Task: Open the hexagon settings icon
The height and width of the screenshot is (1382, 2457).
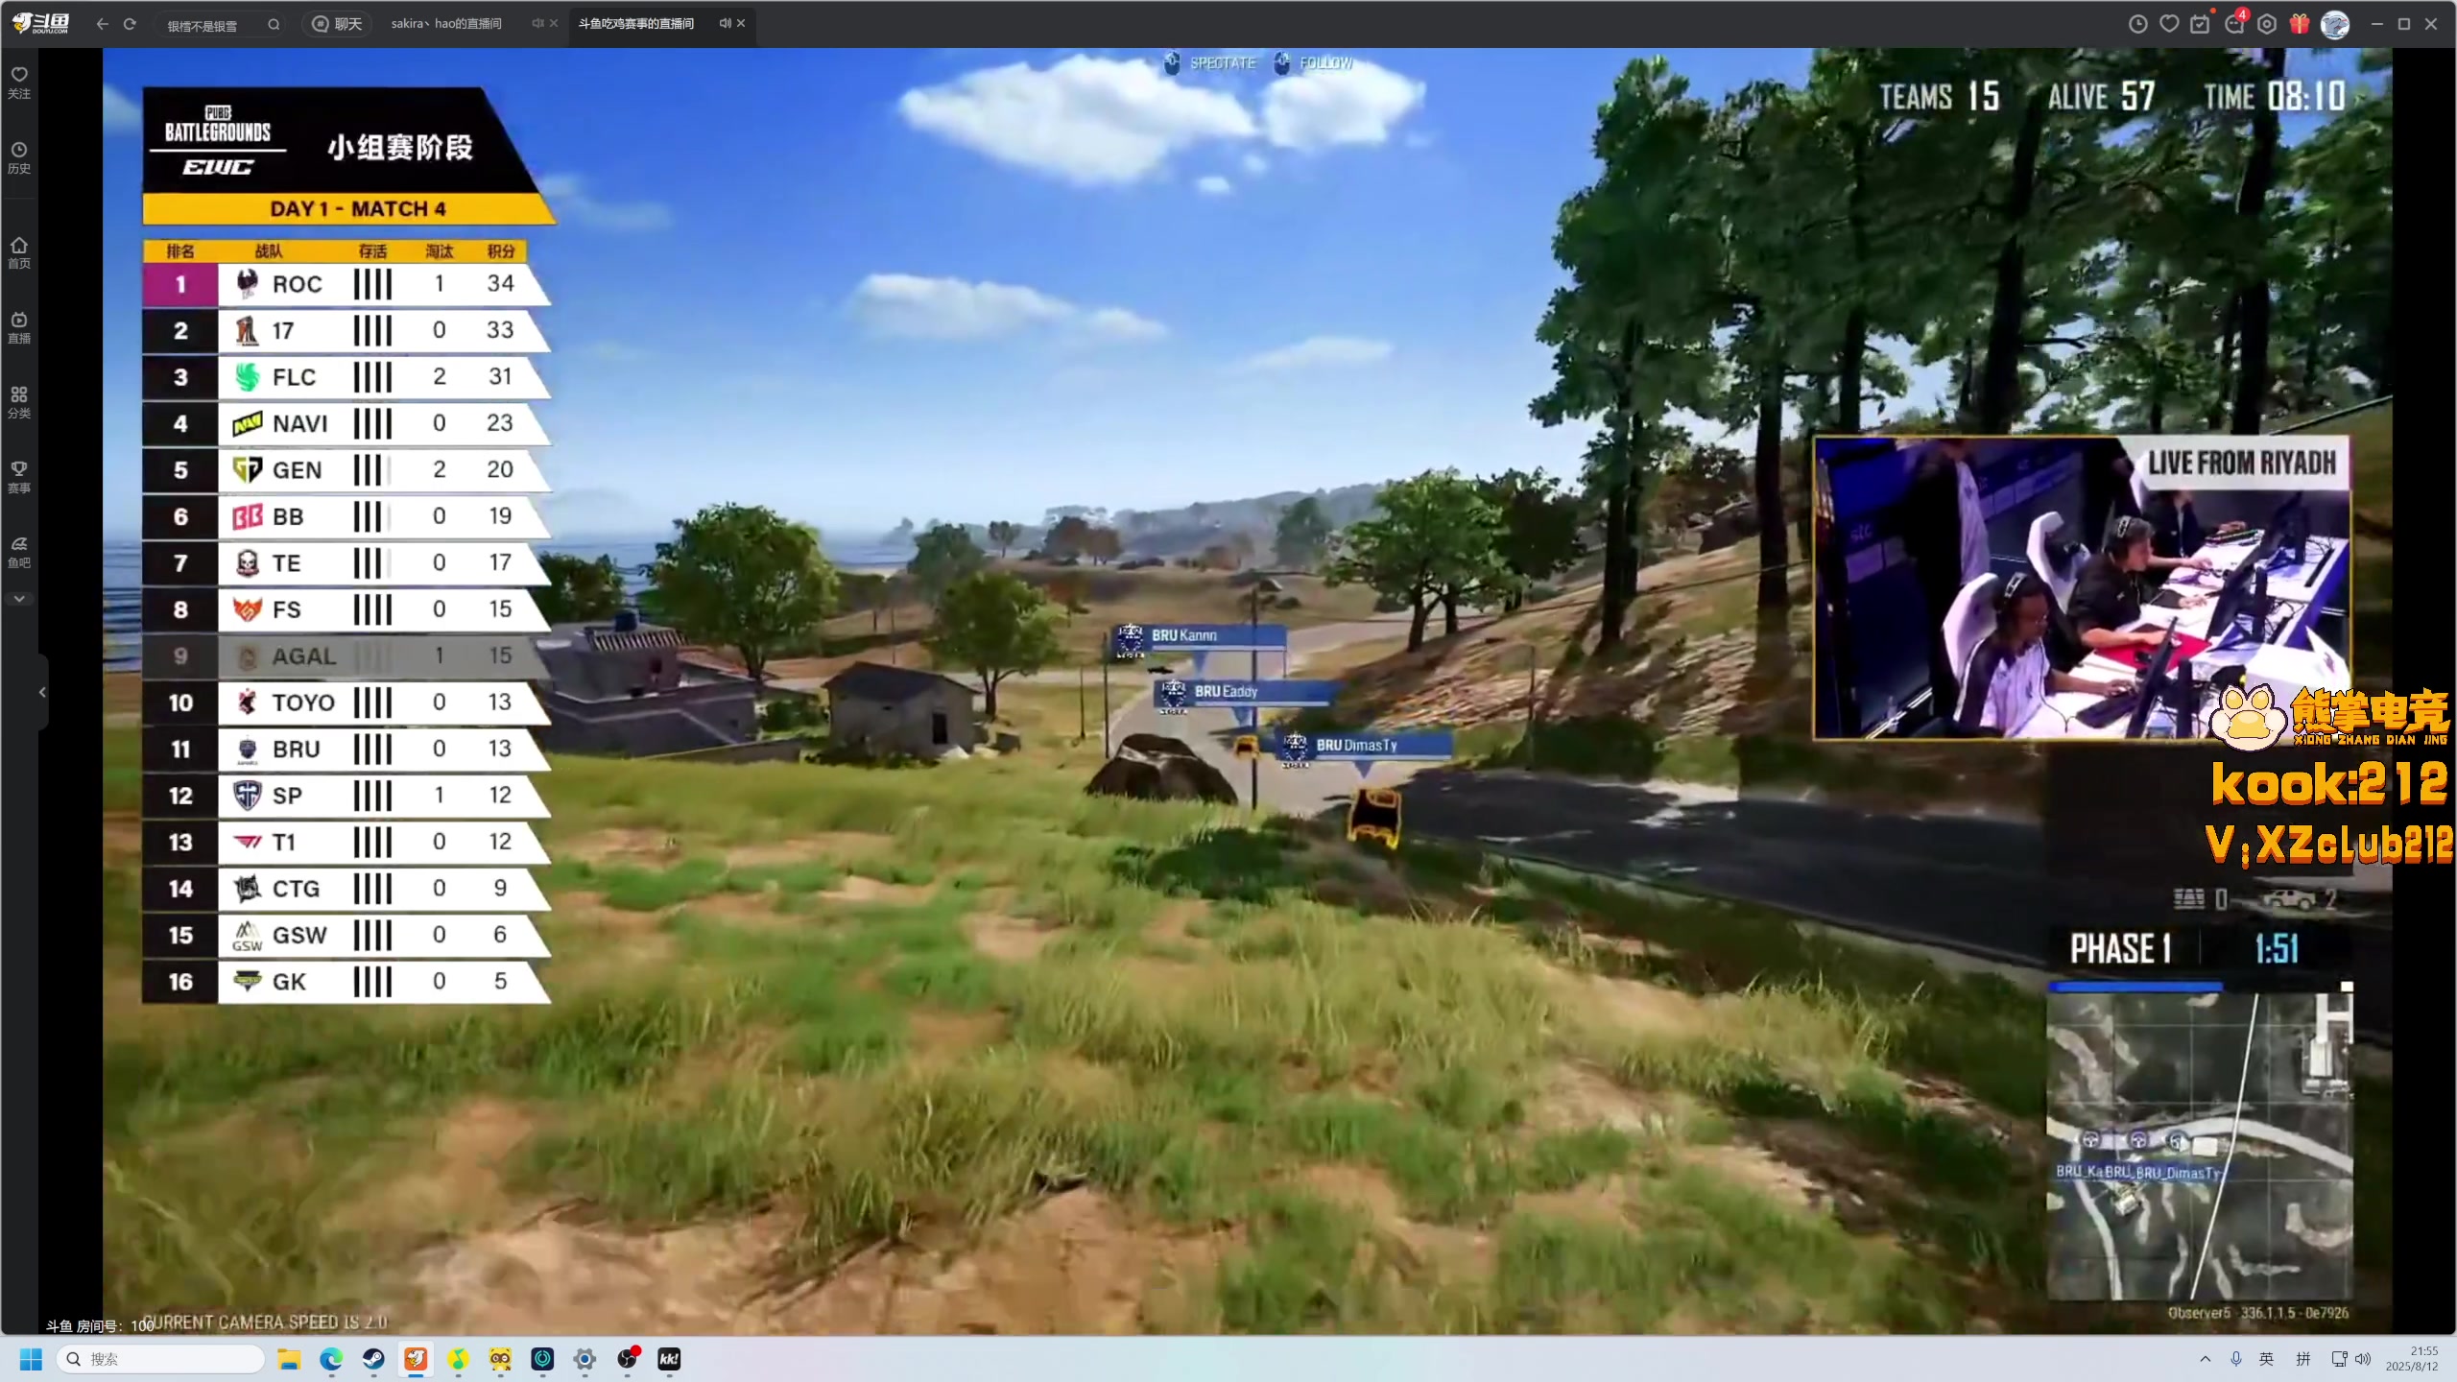Action: point(2266,24)
